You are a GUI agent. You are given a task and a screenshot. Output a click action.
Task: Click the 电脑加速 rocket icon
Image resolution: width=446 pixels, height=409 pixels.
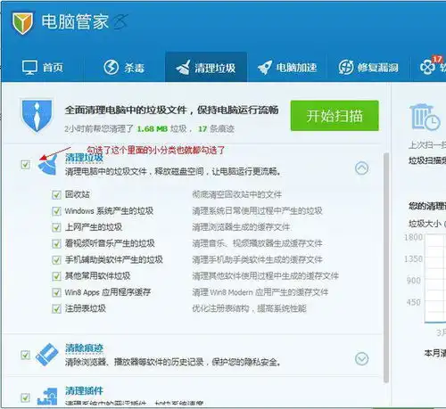coord(264,67)
